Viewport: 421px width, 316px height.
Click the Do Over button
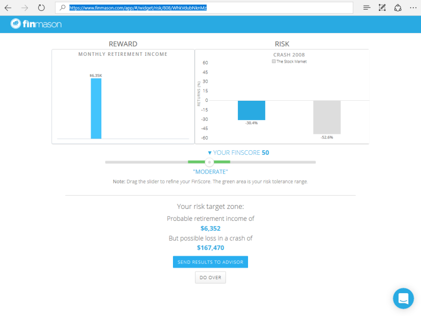coord(210,277)
